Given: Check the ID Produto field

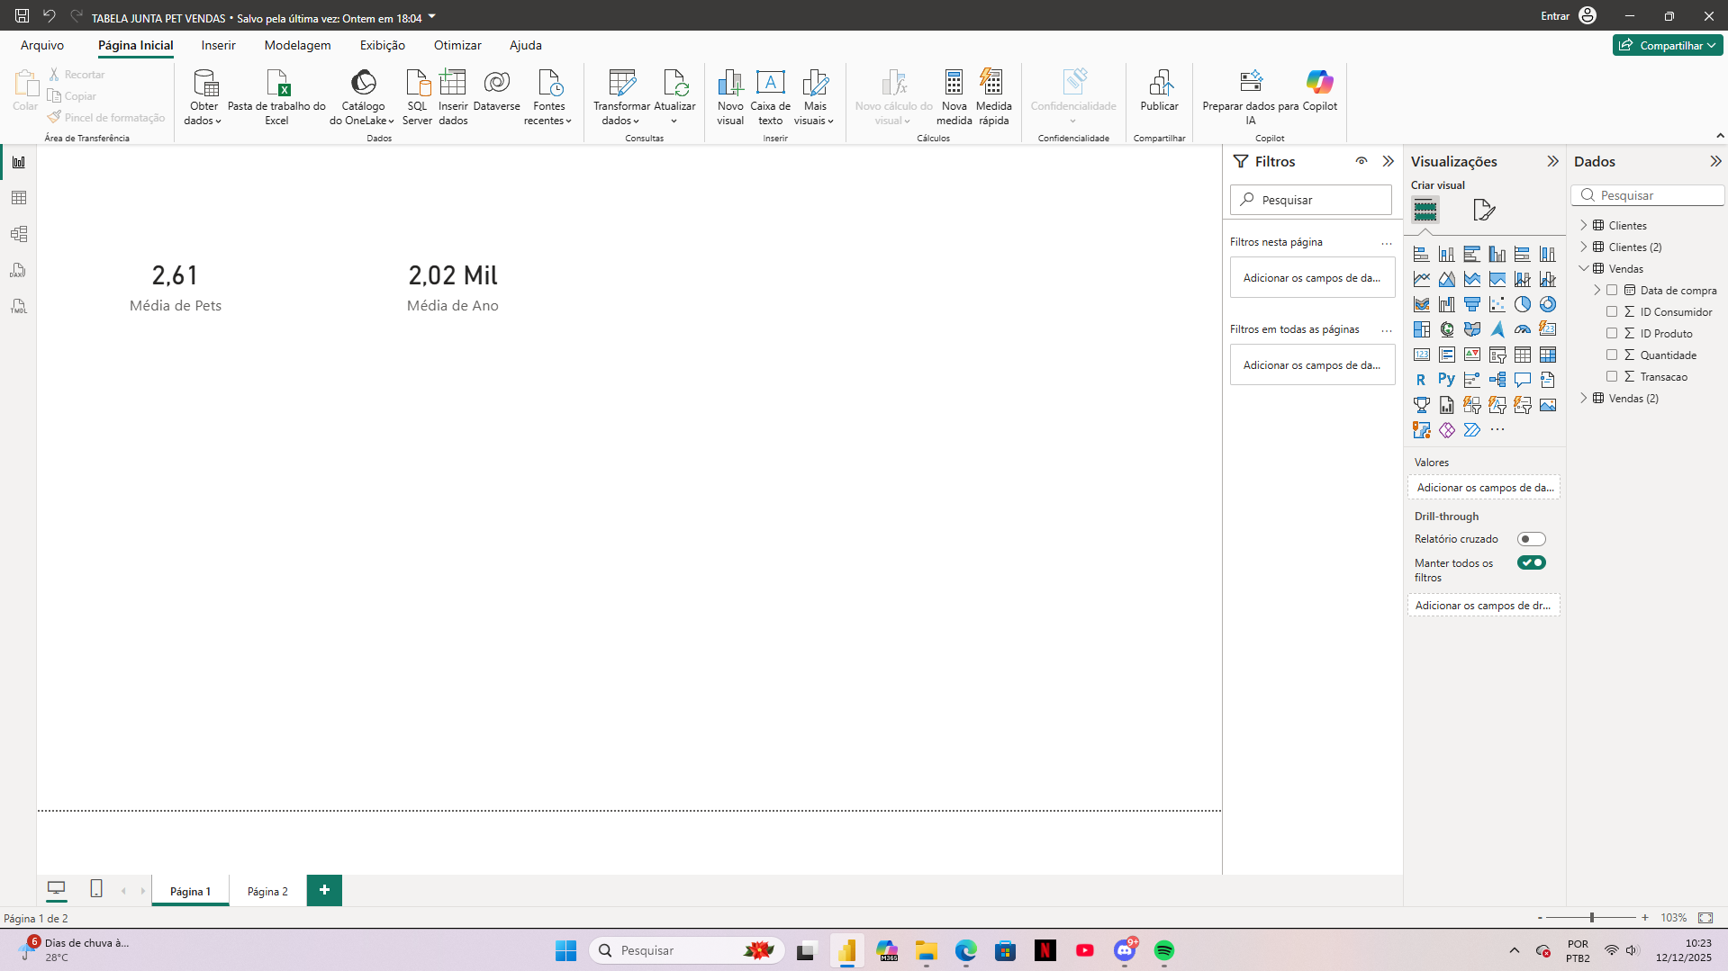Looking at the screenshot, I should coord(1612,333).
